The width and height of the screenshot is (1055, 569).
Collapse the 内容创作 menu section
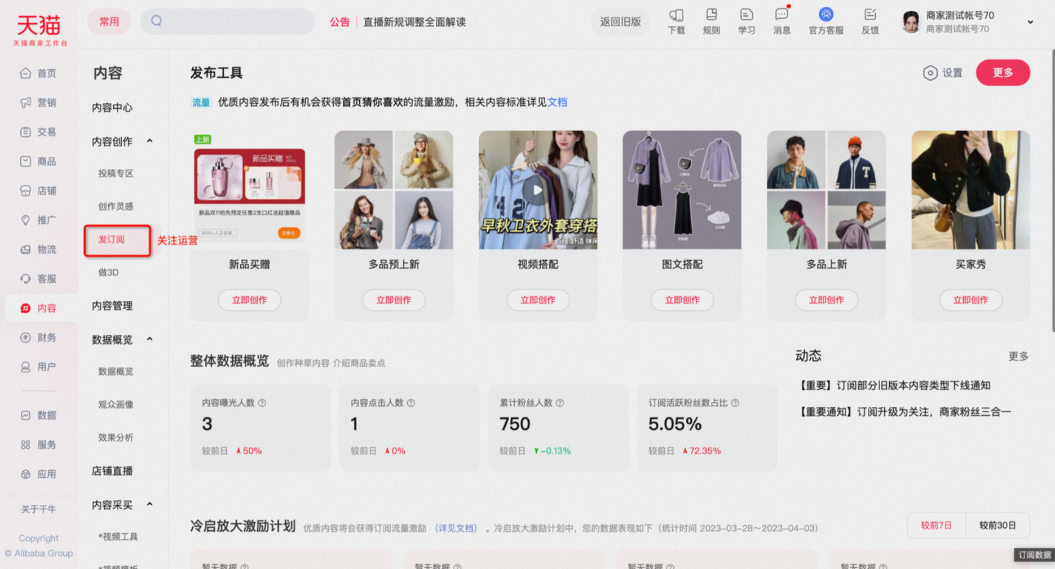click(x=149, y=141)
